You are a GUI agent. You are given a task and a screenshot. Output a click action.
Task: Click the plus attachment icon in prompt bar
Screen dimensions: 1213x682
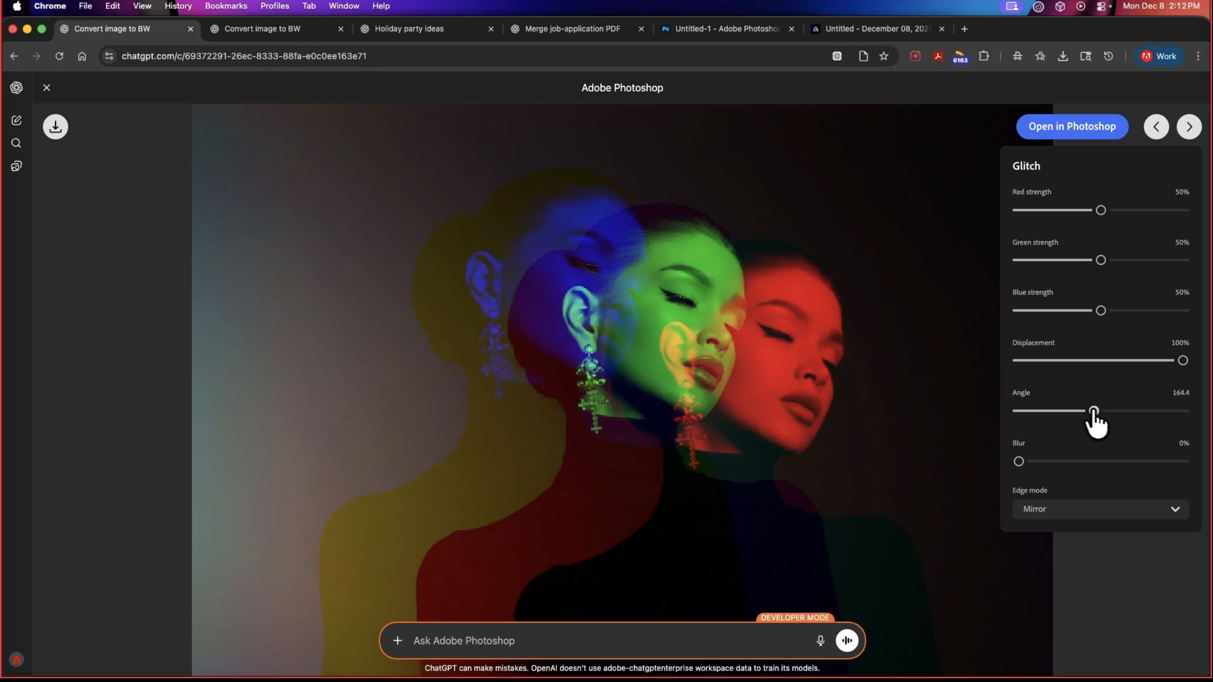(398, 640)
